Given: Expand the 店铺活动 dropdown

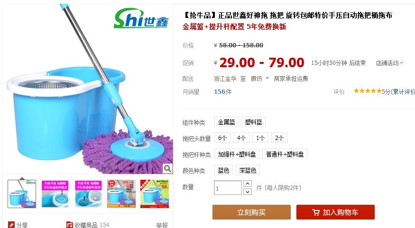Looking at the screenshot, I should [x=389, y=63].
